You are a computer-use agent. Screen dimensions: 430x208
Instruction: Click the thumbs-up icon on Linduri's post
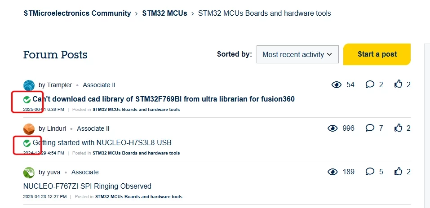(398, 128)
